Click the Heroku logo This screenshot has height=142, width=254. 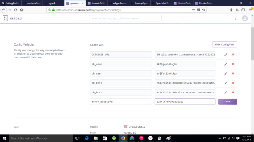click(x=12, y=18)
